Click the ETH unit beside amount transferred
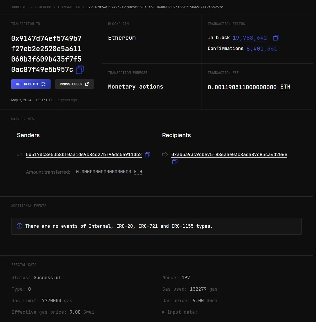Viewport: 316px width, 322px height. point(138,172)
